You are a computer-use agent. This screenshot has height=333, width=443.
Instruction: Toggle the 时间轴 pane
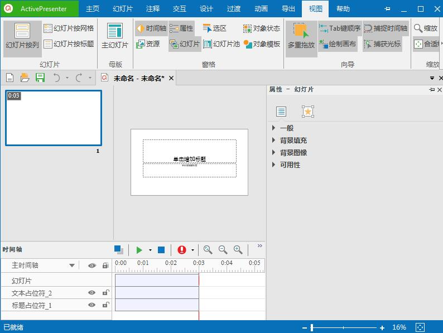coord(151,28)
